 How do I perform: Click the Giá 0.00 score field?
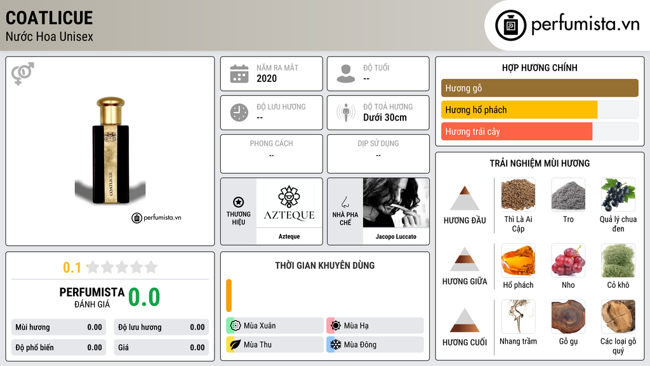161,348
